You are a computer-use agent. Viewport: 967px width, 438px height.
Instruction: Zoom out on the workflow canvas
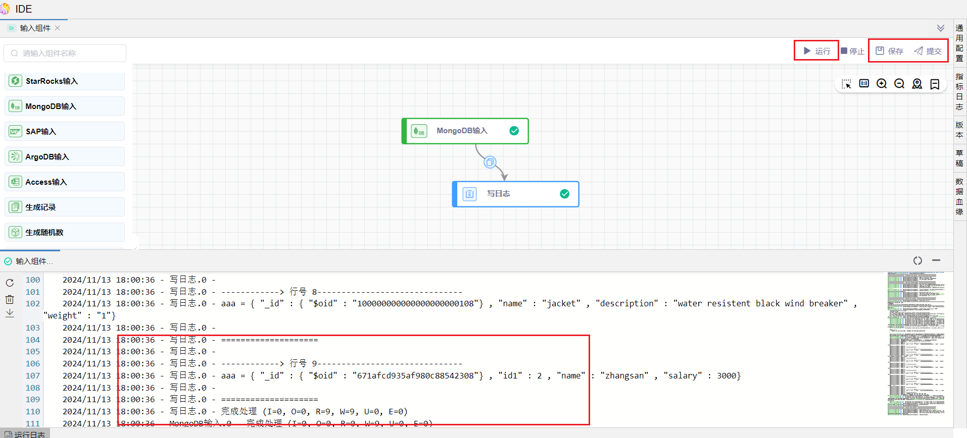[x=899, y=84]
